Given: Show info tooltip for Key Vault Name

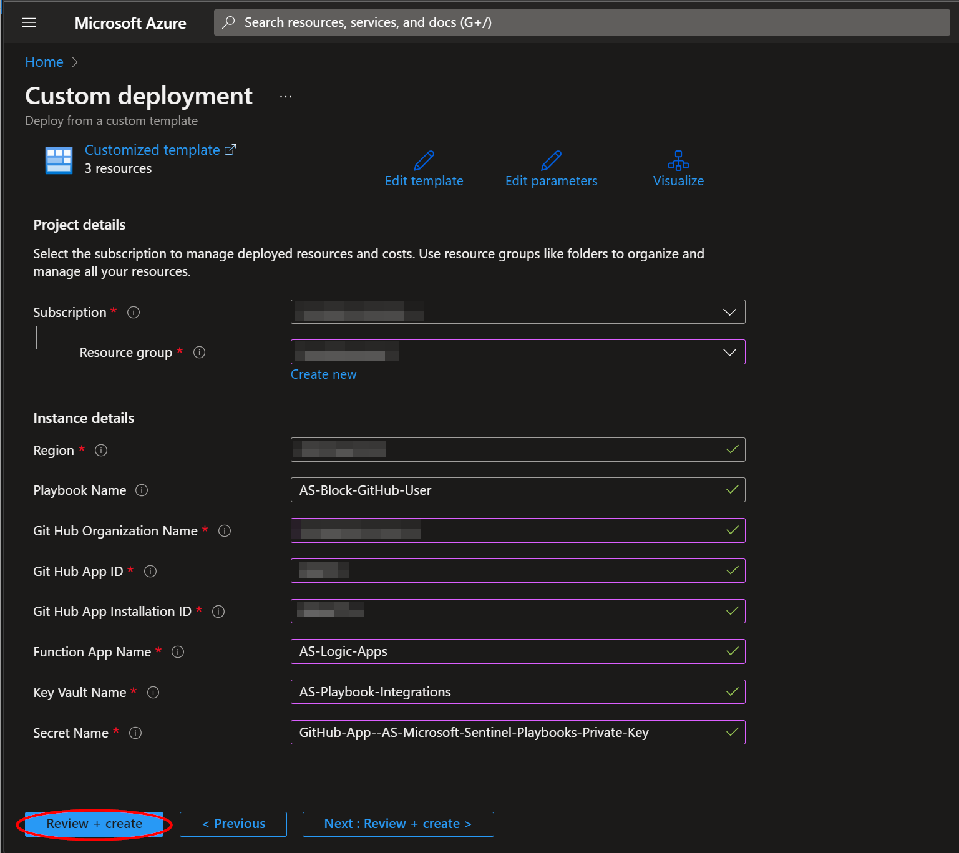Looking at the screenshot, I should point(153,692).
